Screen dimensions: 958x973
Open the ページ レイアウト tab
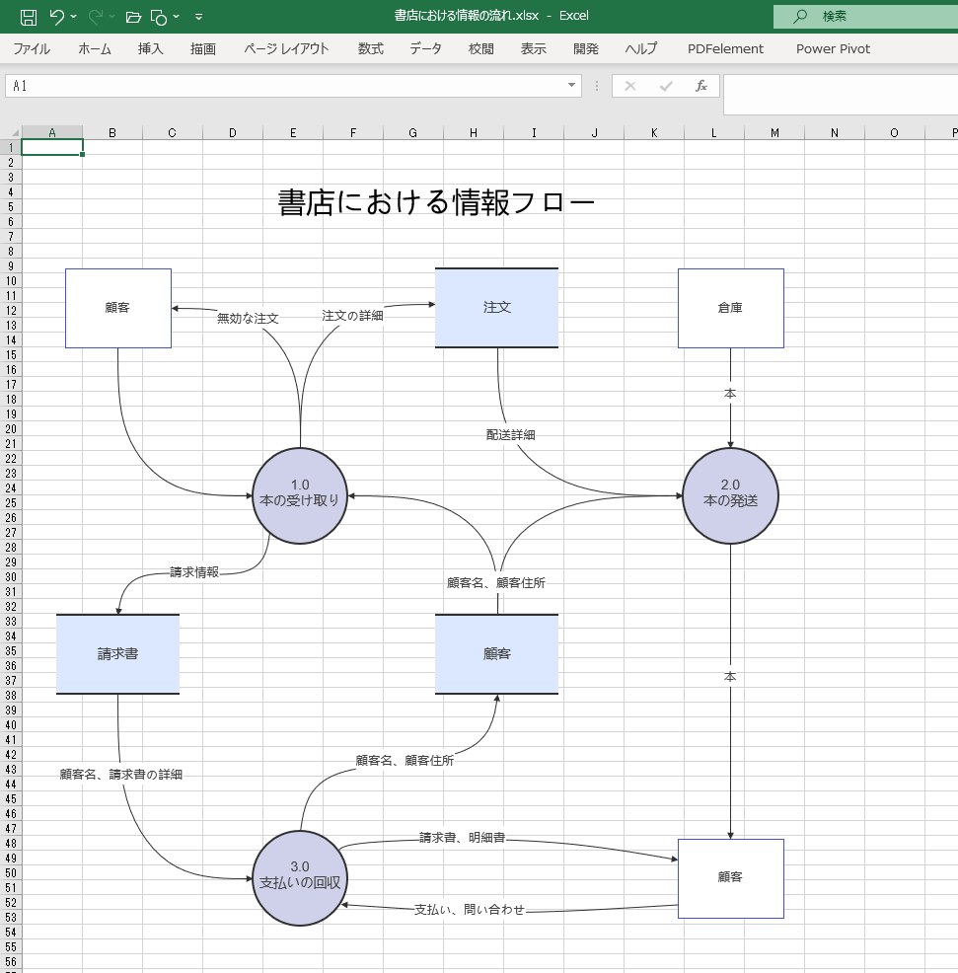286,49
